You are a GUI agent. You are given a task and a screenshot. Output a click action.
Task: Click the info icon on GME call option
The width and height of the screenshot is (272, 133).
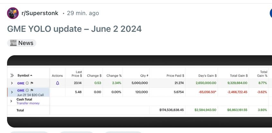tap(27, 90)
